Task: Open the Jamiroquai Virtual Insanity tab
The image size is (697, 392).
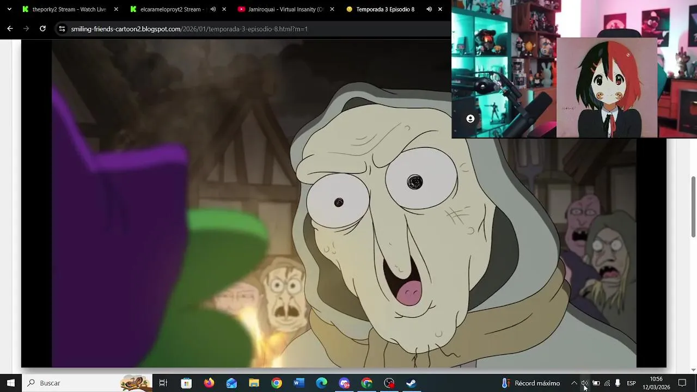Action: point(285,9)
